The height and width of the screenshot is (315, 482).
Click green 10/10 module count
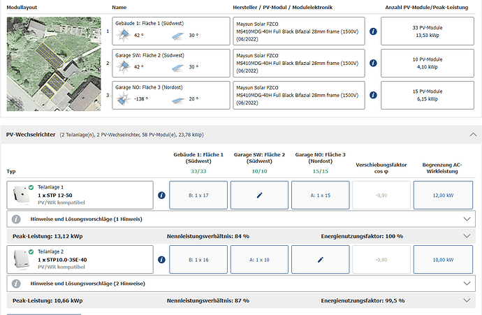tap(259, 171)
